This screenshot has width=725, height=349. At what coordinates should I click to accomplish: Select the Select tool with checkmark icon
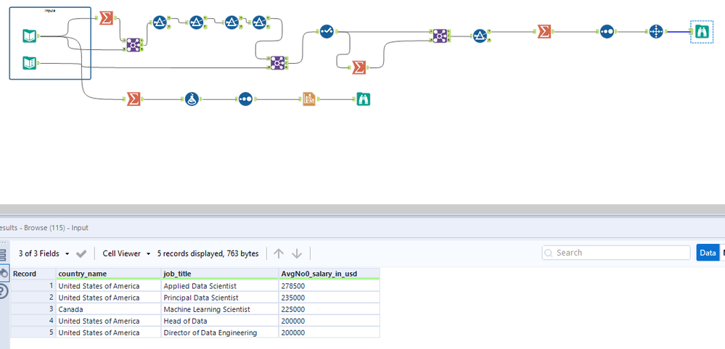click(327, 31)
